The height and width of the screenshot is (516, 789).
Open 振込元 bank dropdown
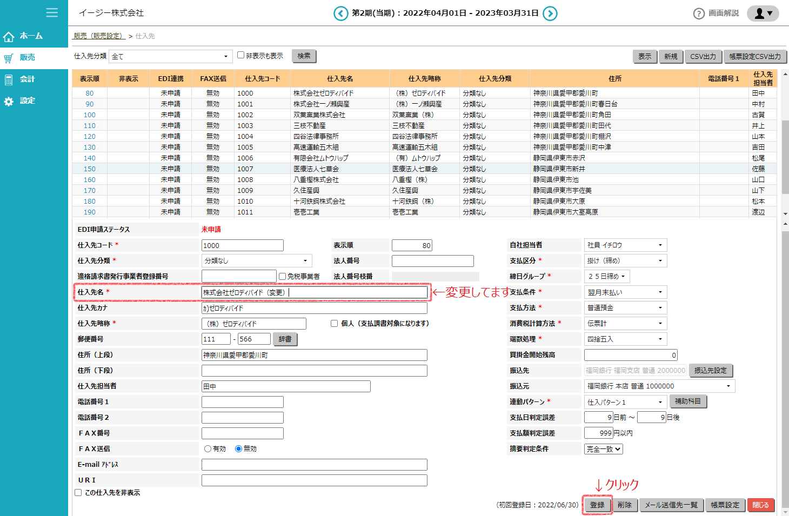(659, 386)
